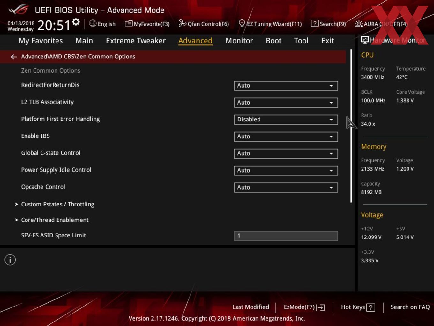Click the back arrow in breadcrumb
This screenshot has height=326, width=434.
coord(14,57)
